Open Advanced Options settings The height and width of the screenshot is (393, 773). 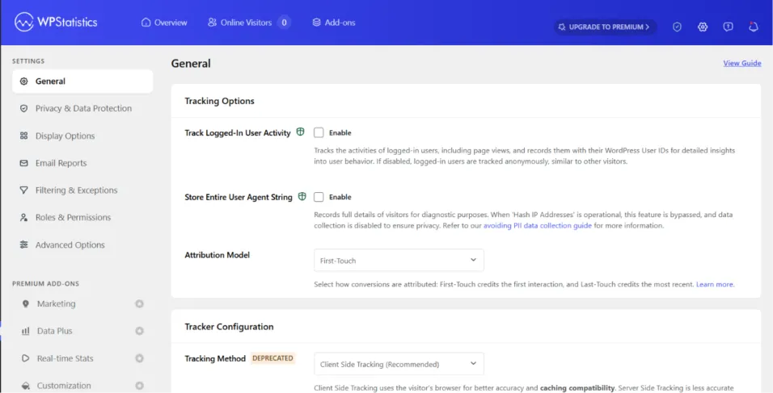(x=82, y=245)
